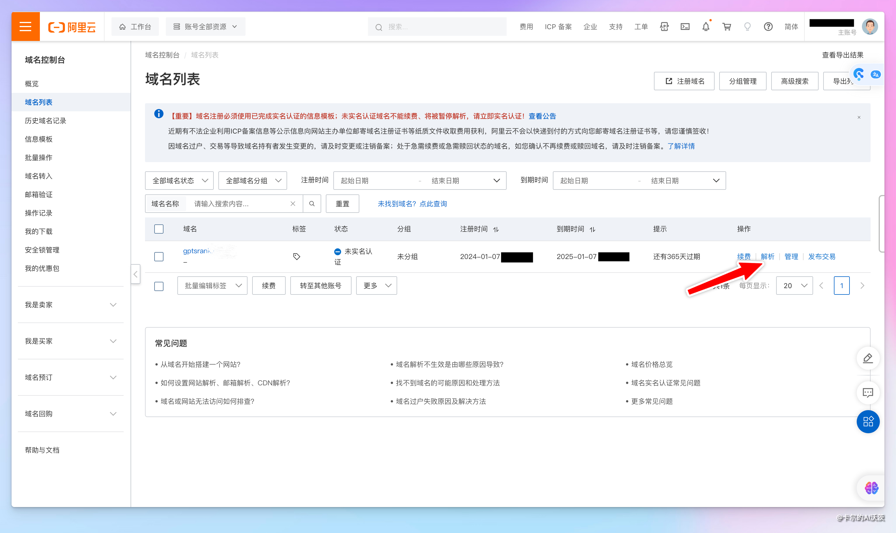
Task: Toggle the select-all checkbox in table header
Action: pyautogui.click(x=159, y=229)
